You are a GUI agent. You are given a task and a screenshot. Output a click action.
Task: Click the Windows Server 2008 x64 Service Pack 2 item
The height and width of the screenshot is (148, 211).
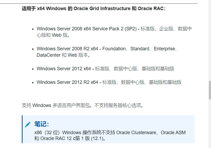[x=114, y=32]
